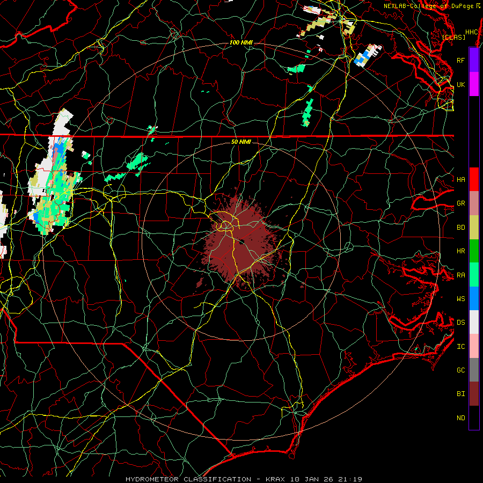Click the 100 NMI range ring label
The image size is (483, 483).
tap(241, 42)
